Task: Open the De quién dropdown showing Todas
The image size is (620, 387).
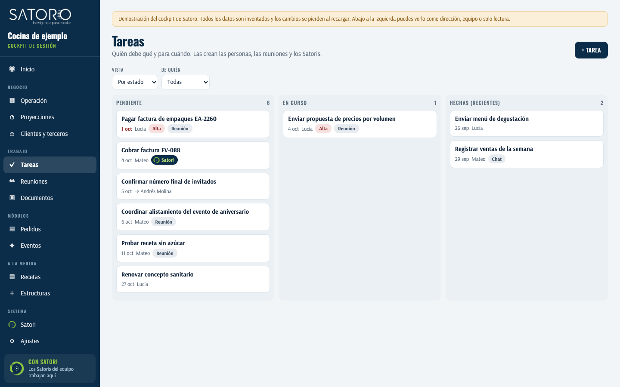Action: coord(186,82)
